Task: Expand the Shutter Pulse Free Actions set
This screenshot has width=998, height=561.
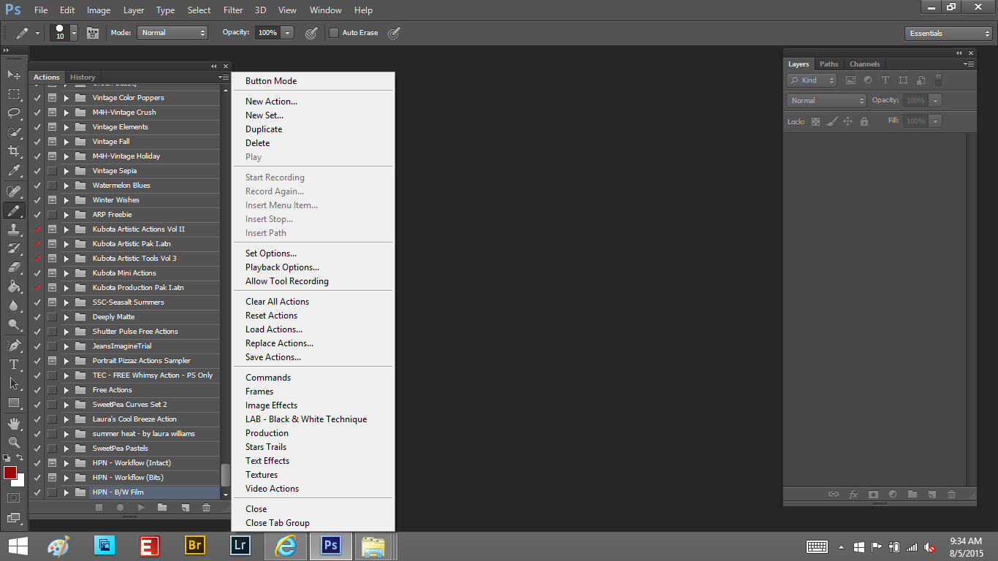Action: coord(66,332)
